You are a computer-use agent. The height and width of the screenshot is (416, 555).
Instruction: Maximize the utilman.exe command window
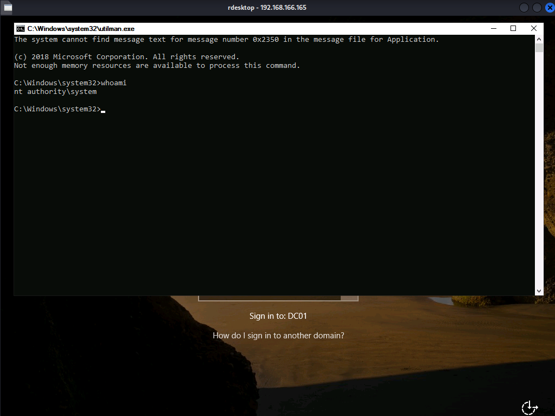(513, 29)
